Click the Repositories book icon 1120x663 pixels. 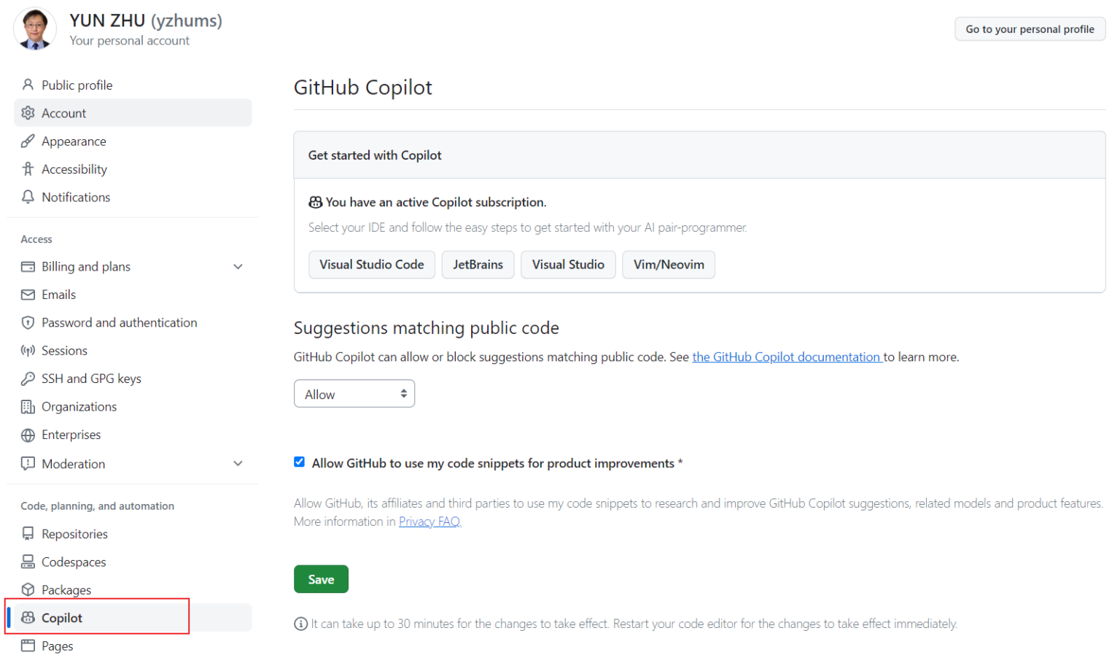coord(28,533)
